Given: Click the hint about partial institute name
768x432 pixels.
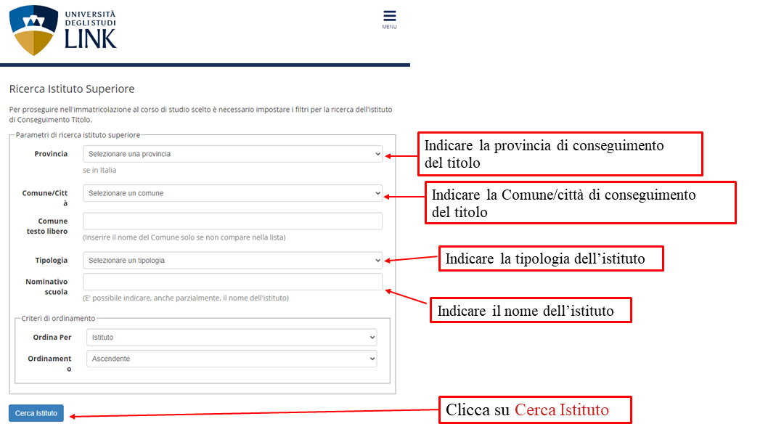Looking at the screenshot, I should (186, 298).
